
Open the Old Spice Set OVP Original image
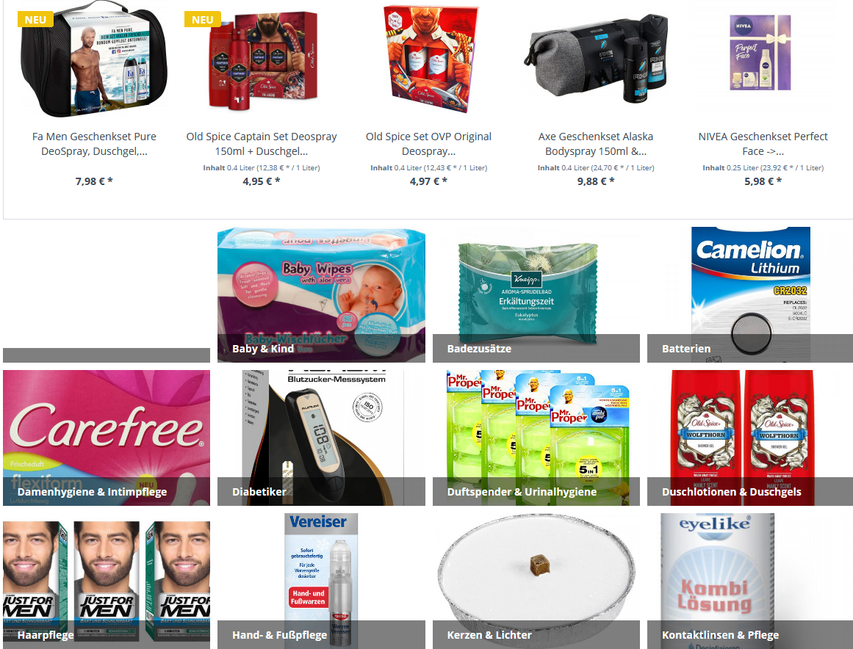(x=428, y=59)
